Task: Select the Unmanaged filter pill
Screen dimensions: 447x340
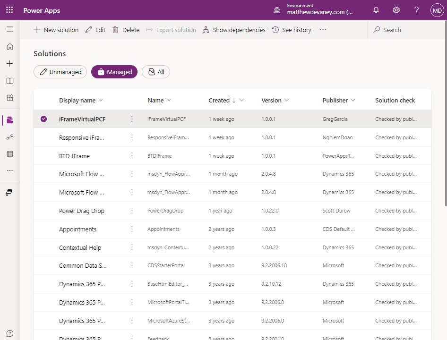Action: pos(60,72)
